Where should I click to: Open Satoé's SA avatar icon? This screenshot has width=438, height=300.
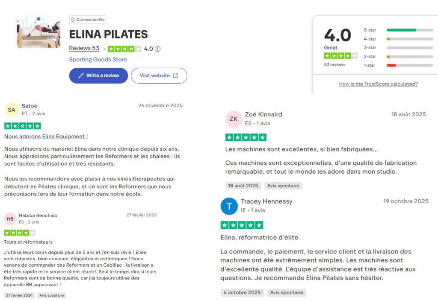click(12, 110)
